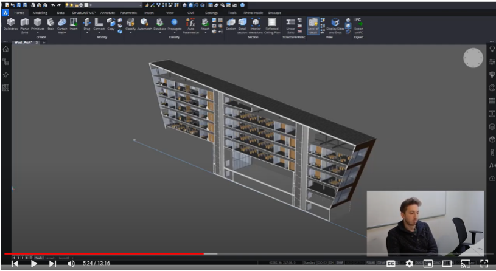The height and width of the screenshot is (271, 496).
Task: Expand the Database dropdown arrow
Action: pyautogui.click(x=159, y=33)
